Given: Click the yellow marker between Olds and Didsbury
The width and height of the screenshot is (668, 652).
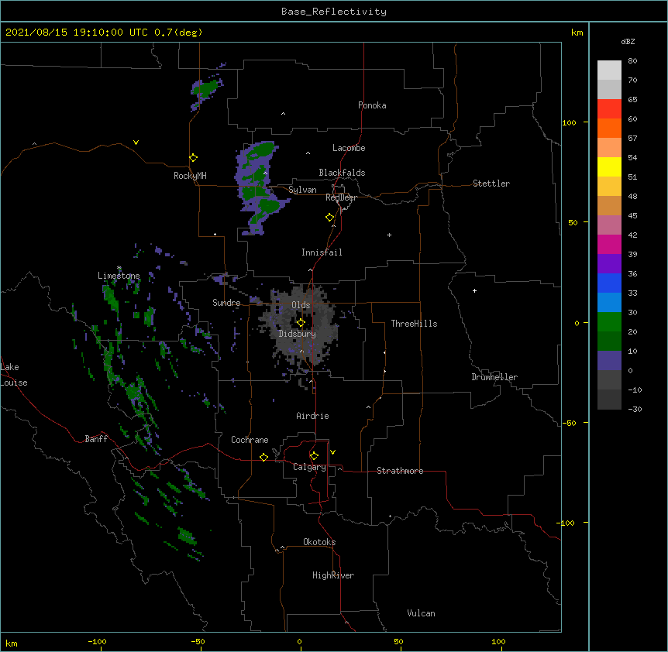Looking at the screenshot, I should point(301,323).
